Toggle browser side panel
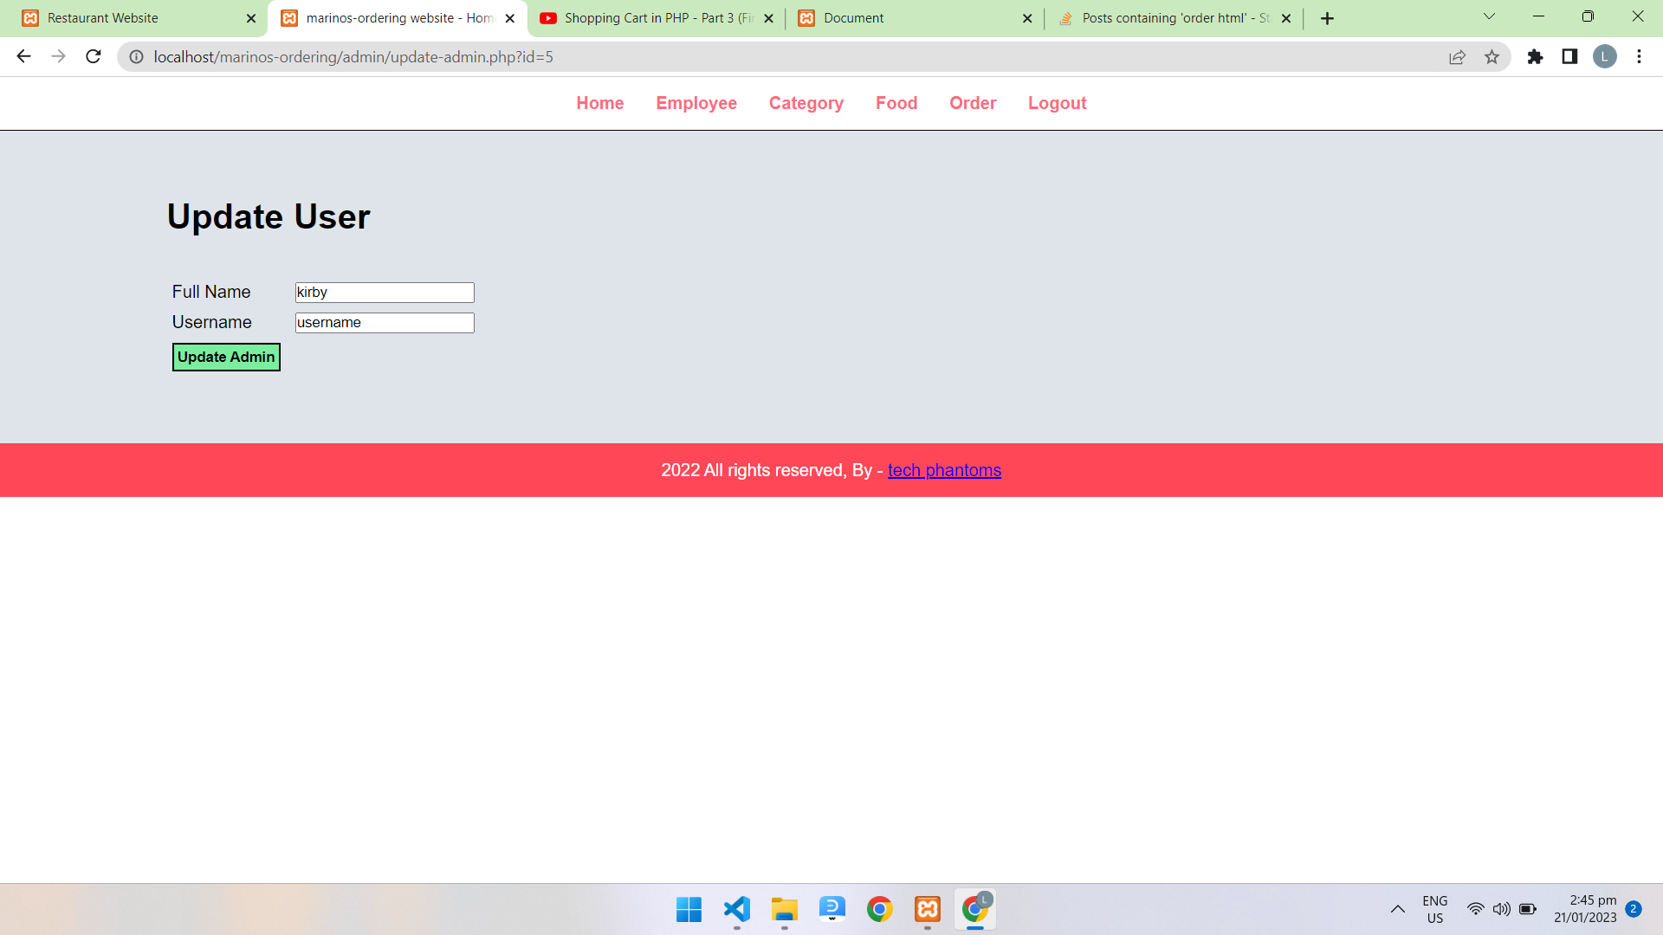Image resolution: width=1663 pixels, height=935 pixels. click(x=1569, y=57)
